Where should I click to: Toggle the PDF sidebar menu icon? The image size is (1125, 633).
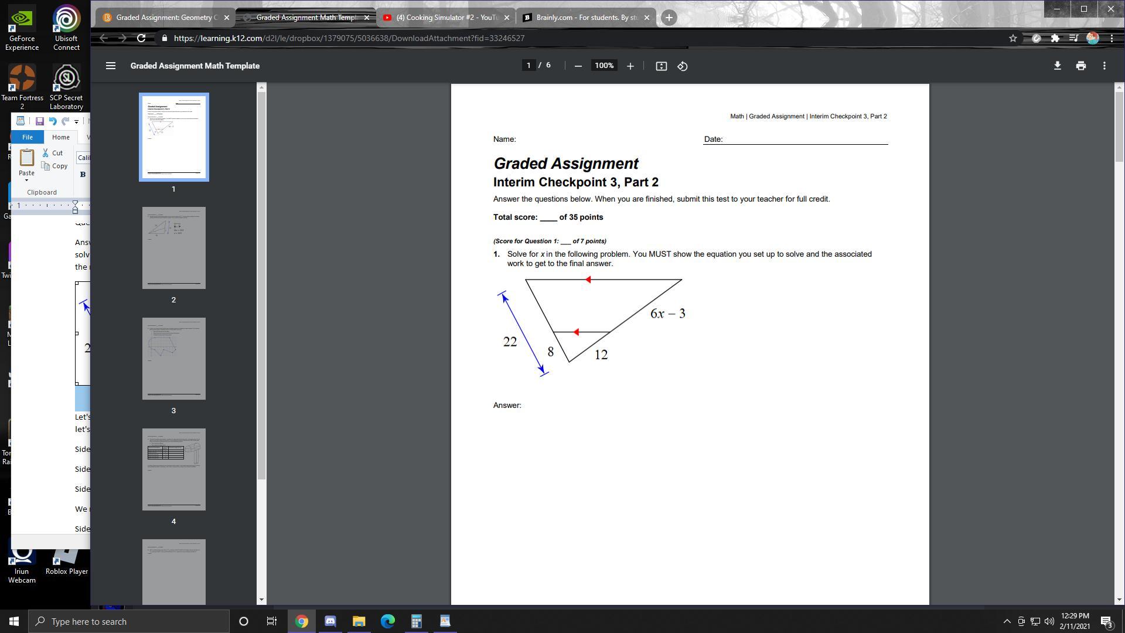111,66
